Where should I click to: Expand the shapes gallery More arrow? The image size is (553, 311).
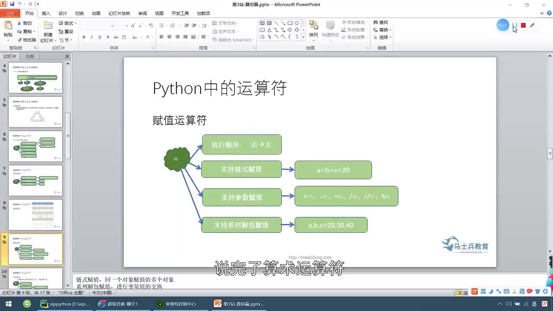(304, 37)
